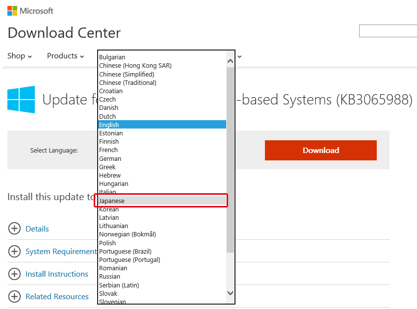Image resolution: width=417 pixels, height=309 pixels.
Task: Select French in the language list
Action: [162, 150]
